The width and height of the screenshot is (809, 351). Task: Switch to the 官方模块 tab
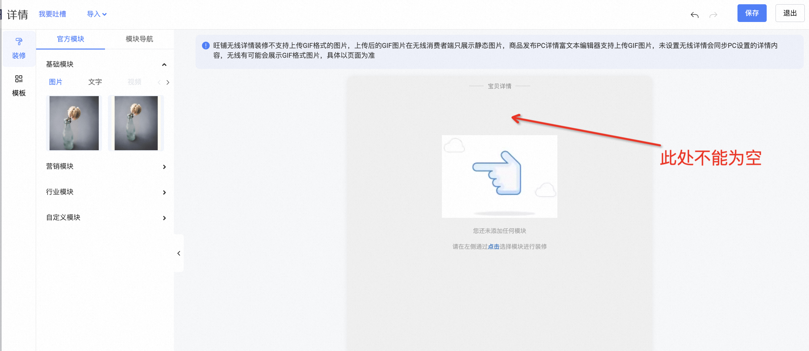tap(71, 39)
